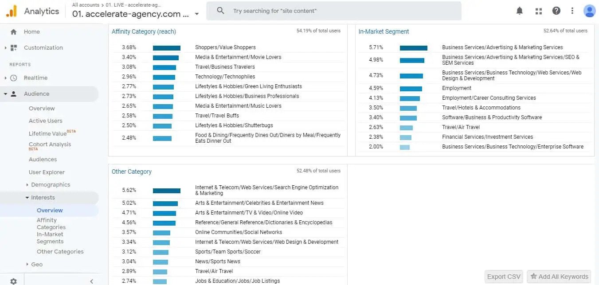Click the Export CSV button
This screenshot has width=599, height=285.
[504, 277]
